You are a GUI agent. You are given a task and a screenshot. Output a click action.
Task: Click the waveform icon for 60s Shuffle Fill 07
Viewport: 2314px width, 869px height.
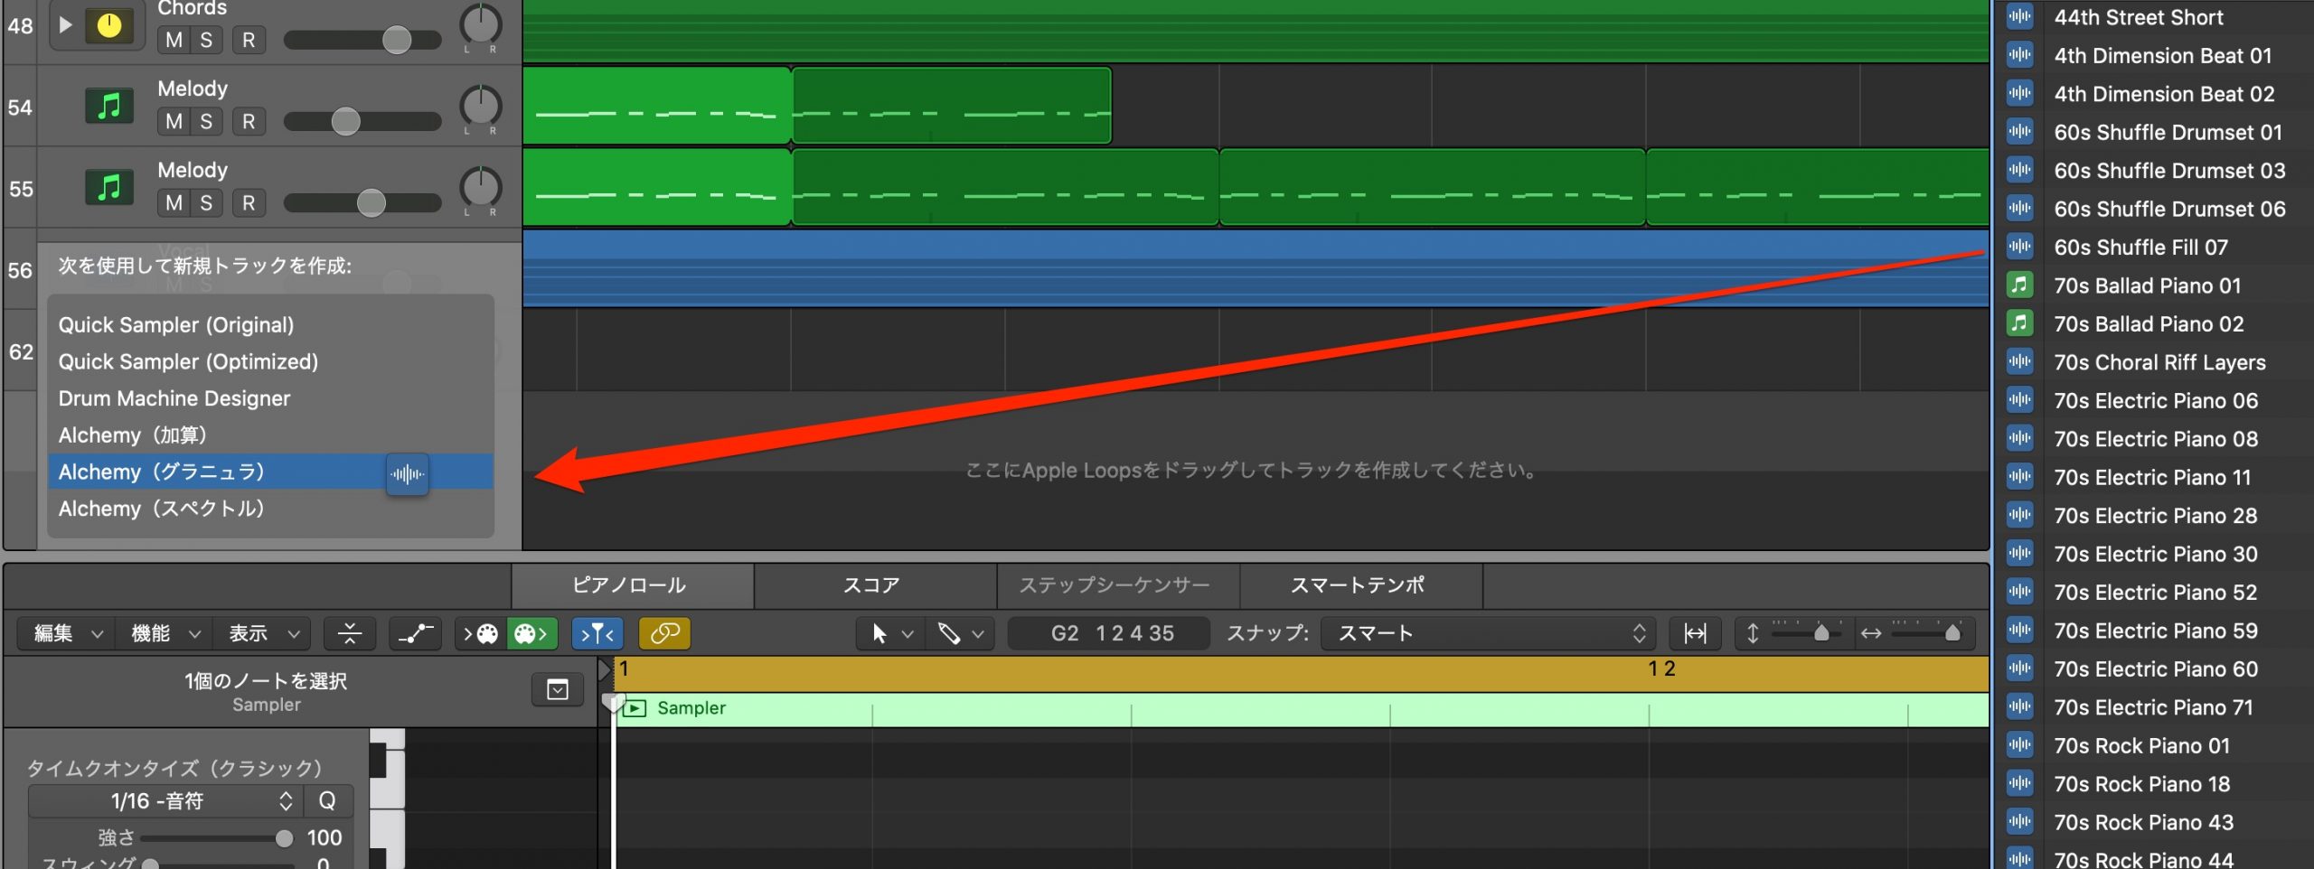pyautogui.click(x=2019, y=247)
